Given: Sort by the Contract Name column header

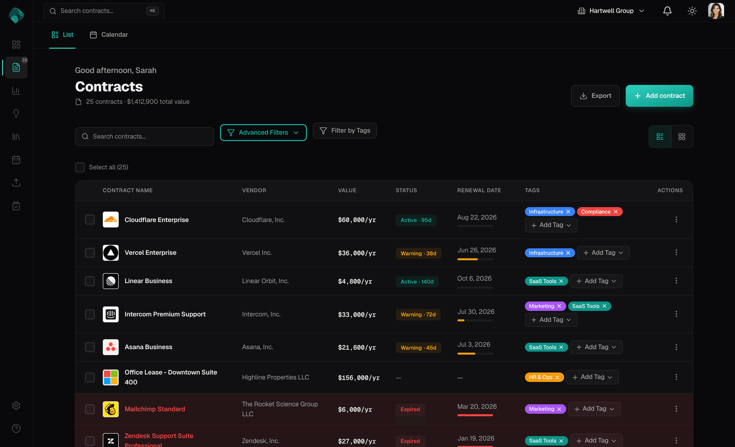Looking at the screenshot, I should coord(128,190).
